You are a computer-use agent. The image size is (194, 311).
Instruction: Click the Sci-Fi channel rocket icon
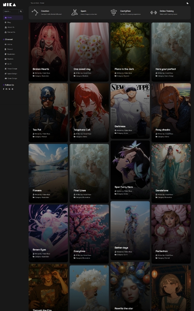coord(5,64)
